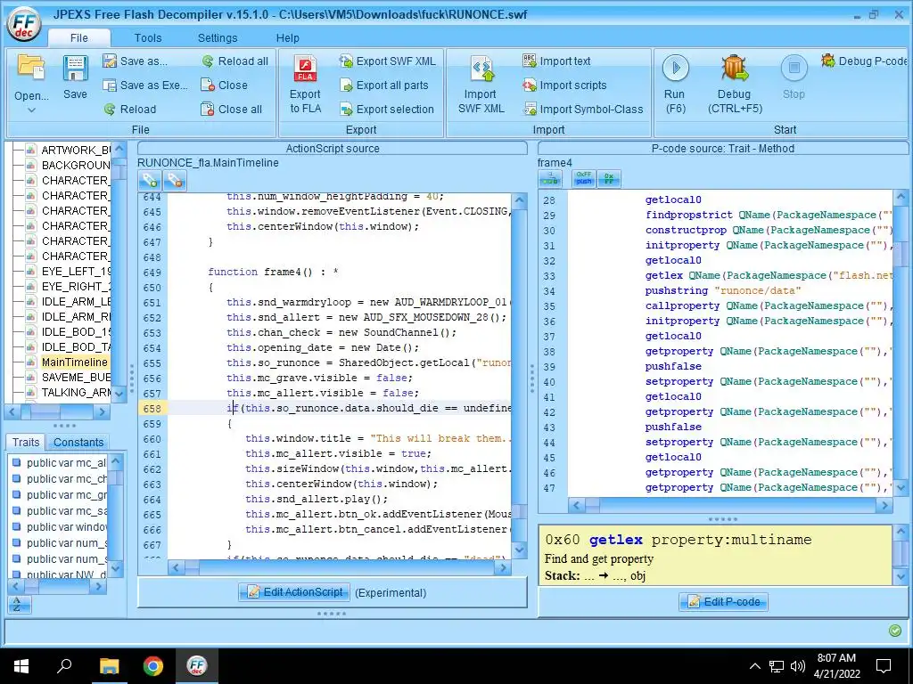Select MainTimeline in the tree

tap(75, 362)
